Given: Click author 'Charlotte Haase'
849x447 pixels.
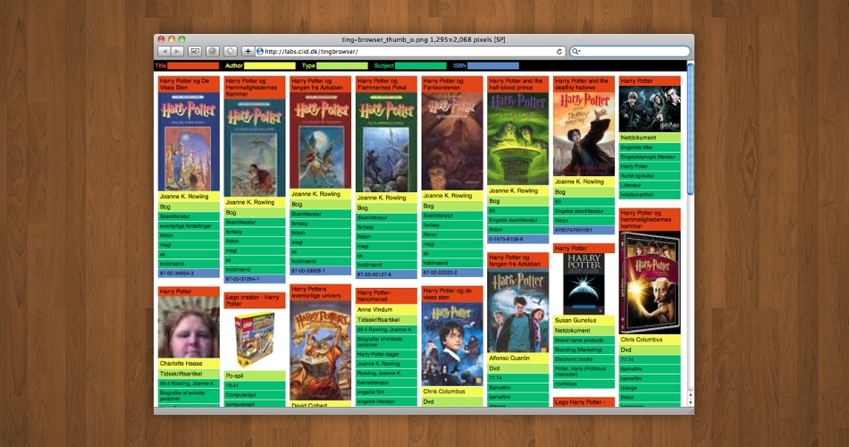Looking at the screenshot, I should [189, 364].
